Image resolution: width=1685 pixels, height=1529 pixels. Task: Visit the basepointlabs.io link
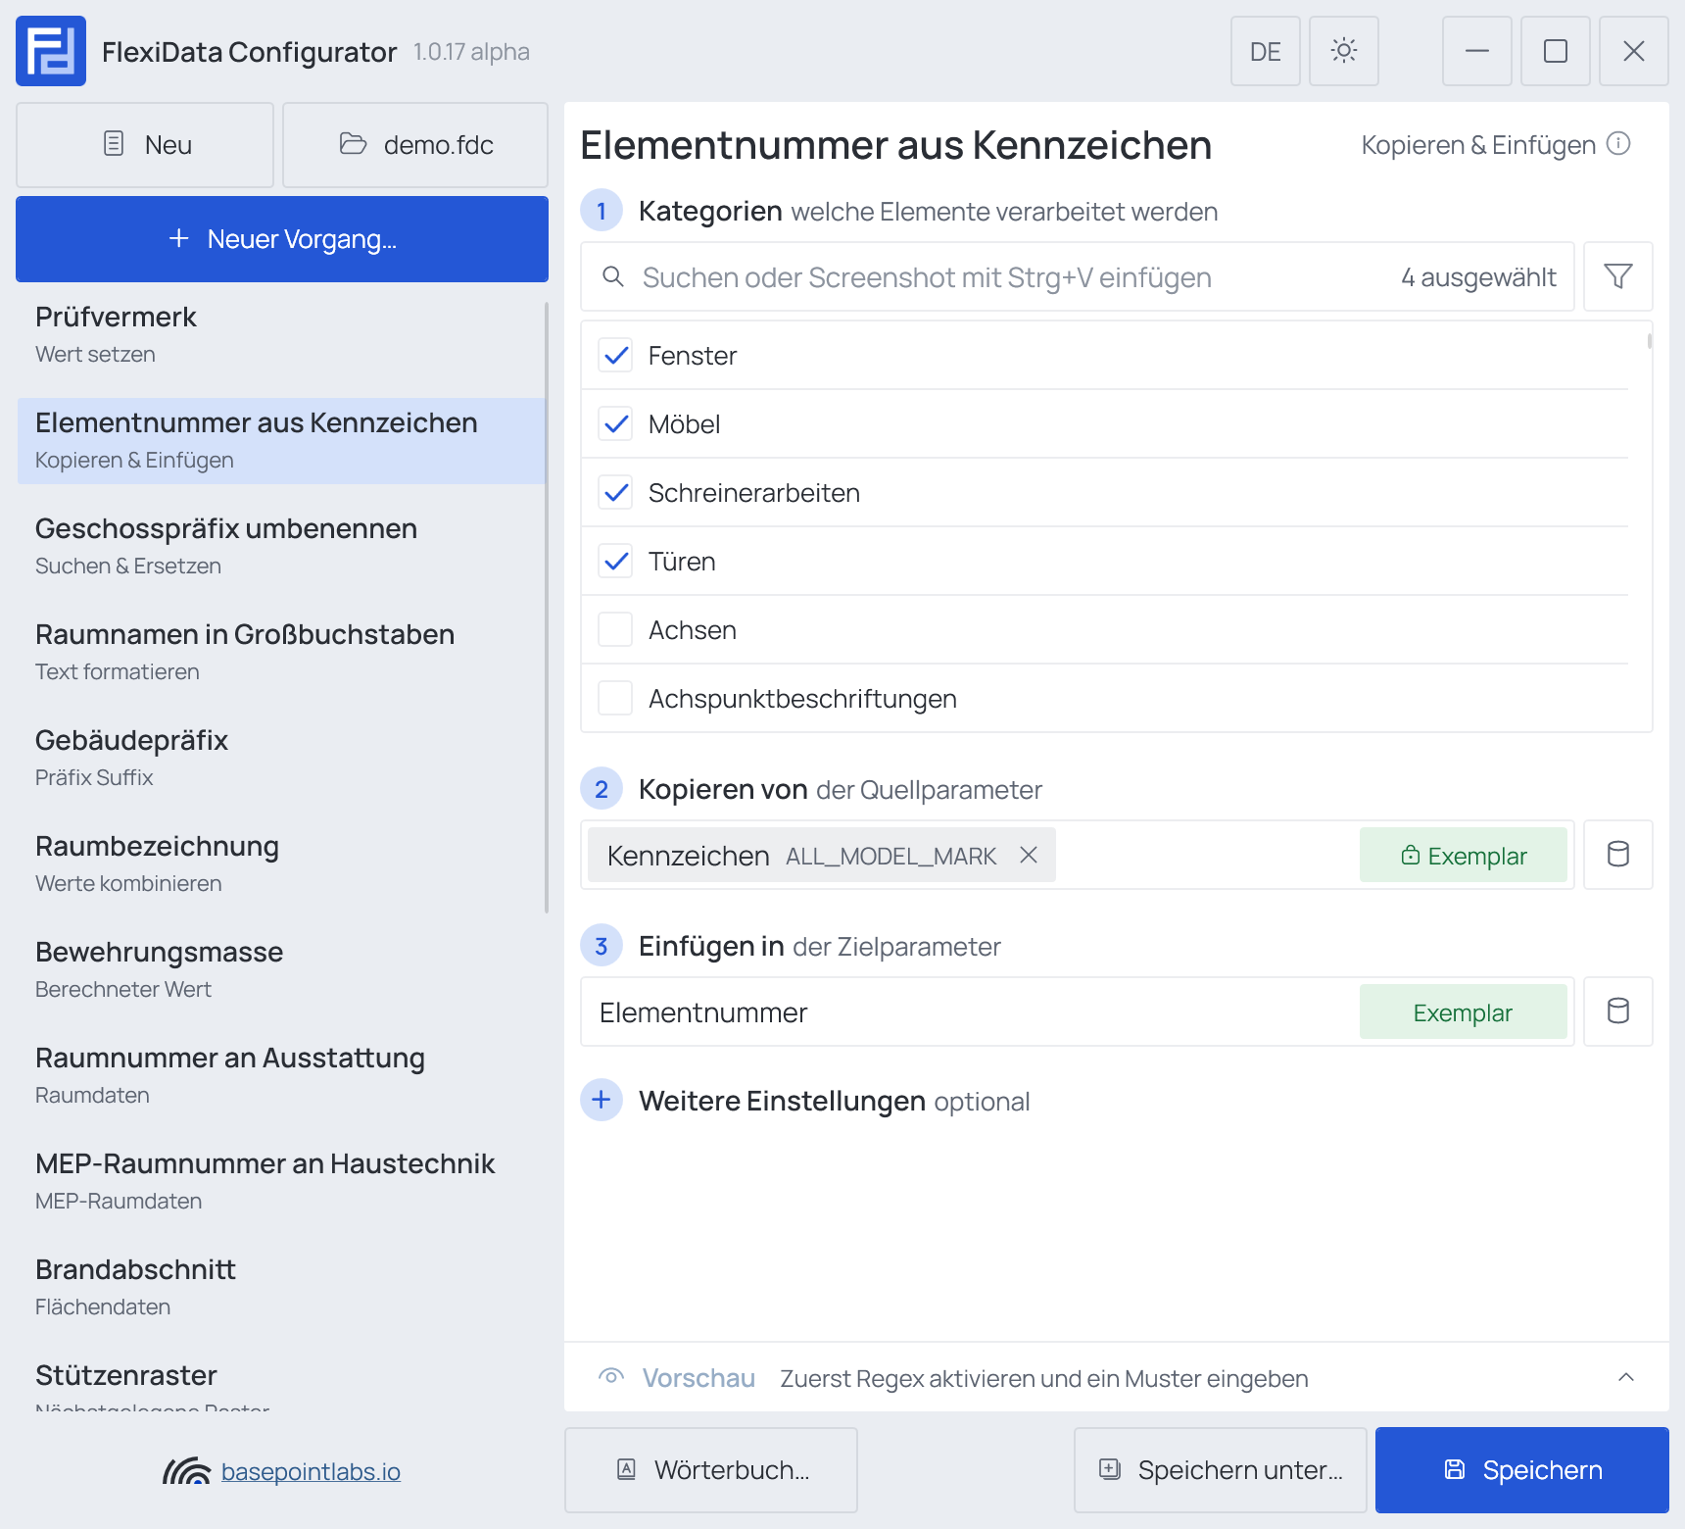point(311,1471)
